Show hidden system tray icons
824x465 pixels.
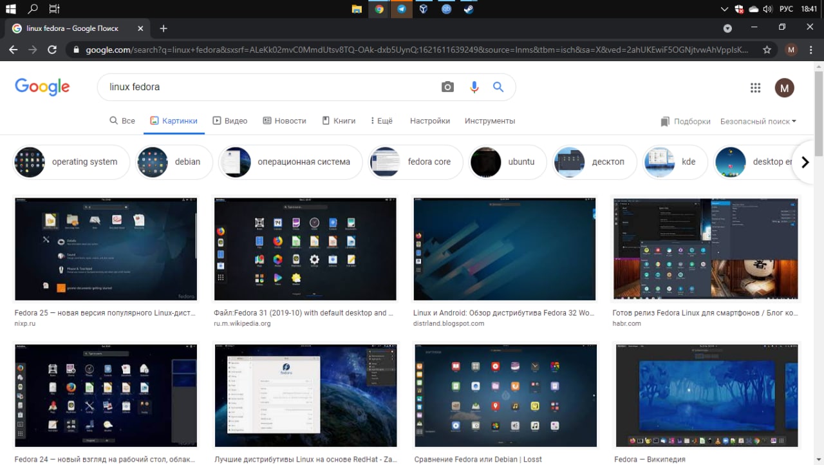[x=725, y=9]
